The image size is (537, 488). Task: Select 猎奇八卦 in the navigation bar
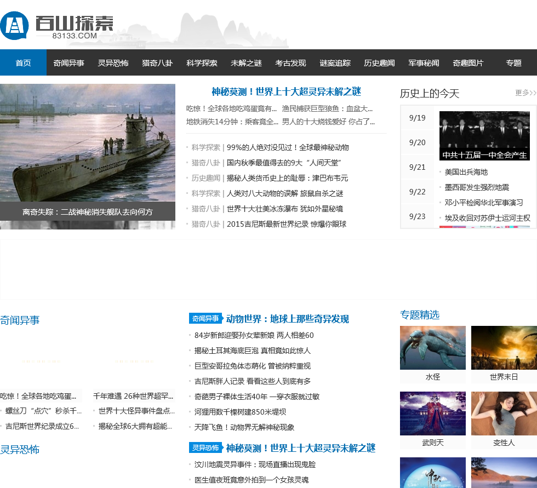click(158, 63)
